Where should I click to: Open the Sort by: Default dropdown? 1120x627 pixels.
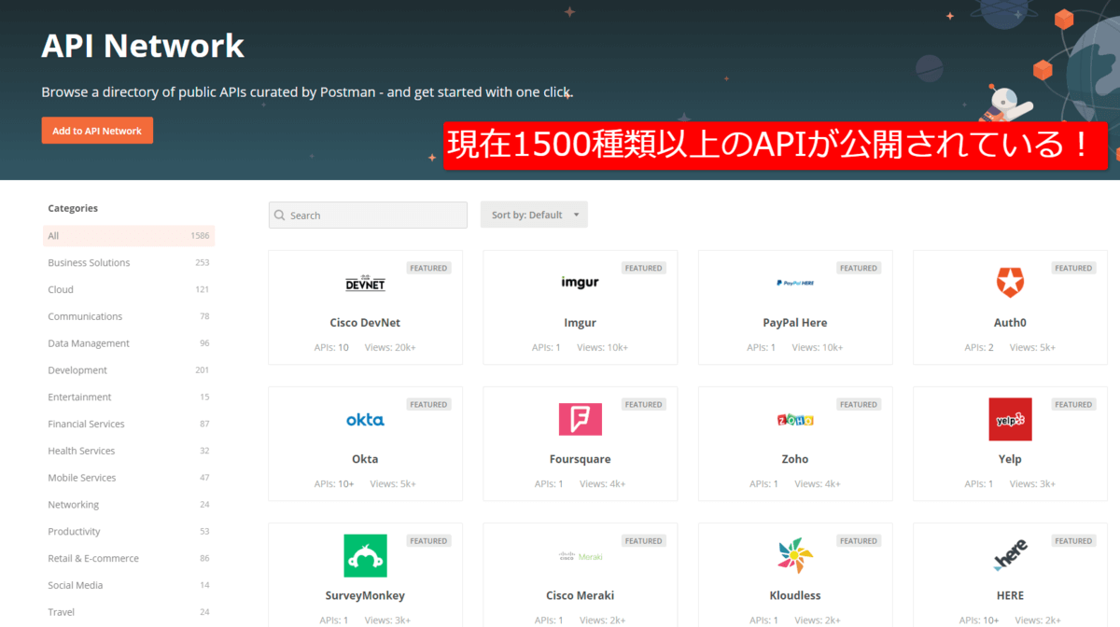pos(534,215)
